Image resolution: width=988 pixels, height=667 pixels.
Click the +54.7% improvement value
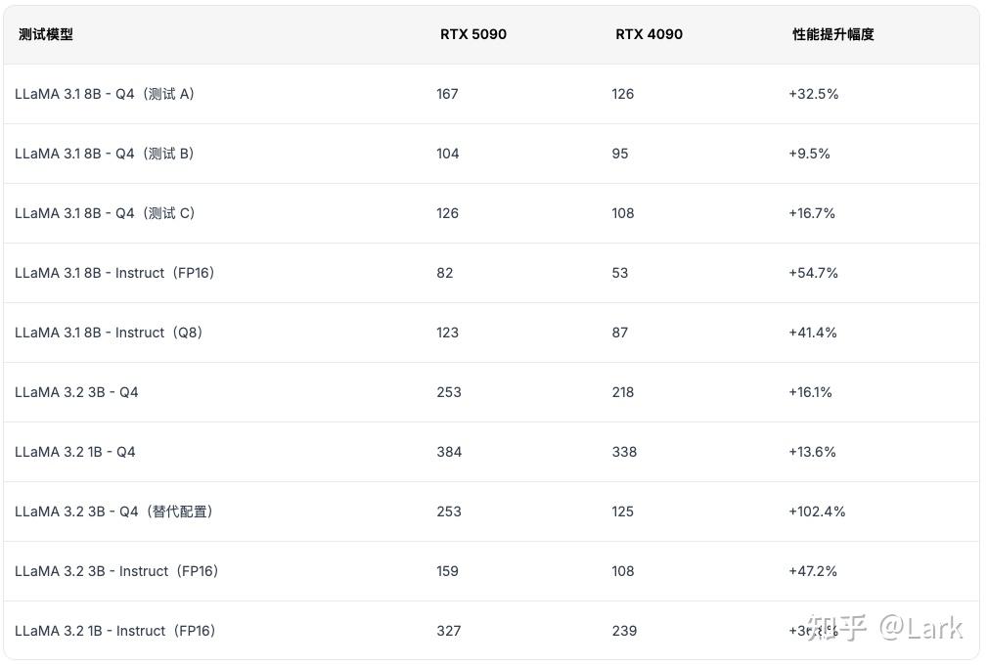tap(813, 273)
